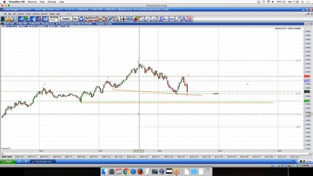Select the arrow drawing tool
The width and height of the screenshot is (313, 176).
pyautogui.click(x=178, y=19)
